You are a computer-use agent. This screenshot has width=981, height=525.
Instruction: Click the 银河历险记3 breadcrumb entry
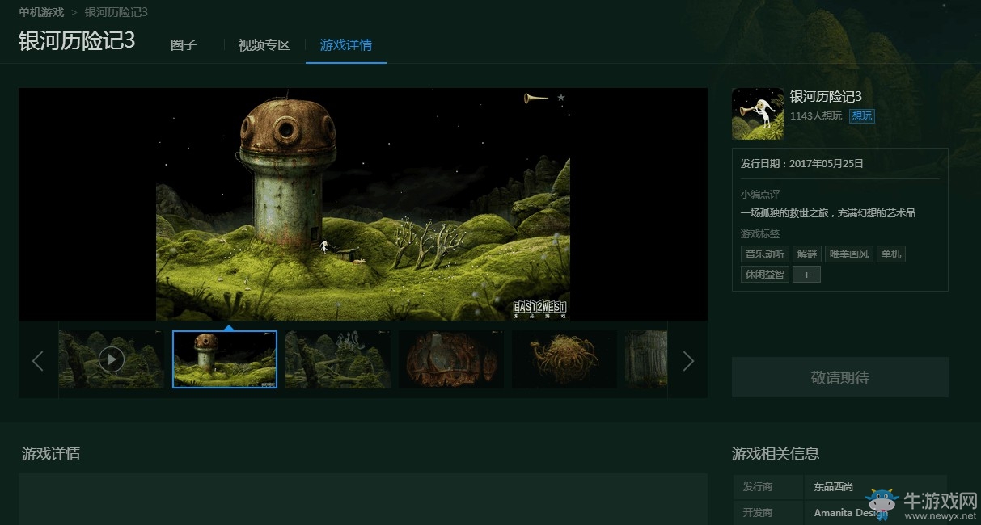(x=116, y=12)
